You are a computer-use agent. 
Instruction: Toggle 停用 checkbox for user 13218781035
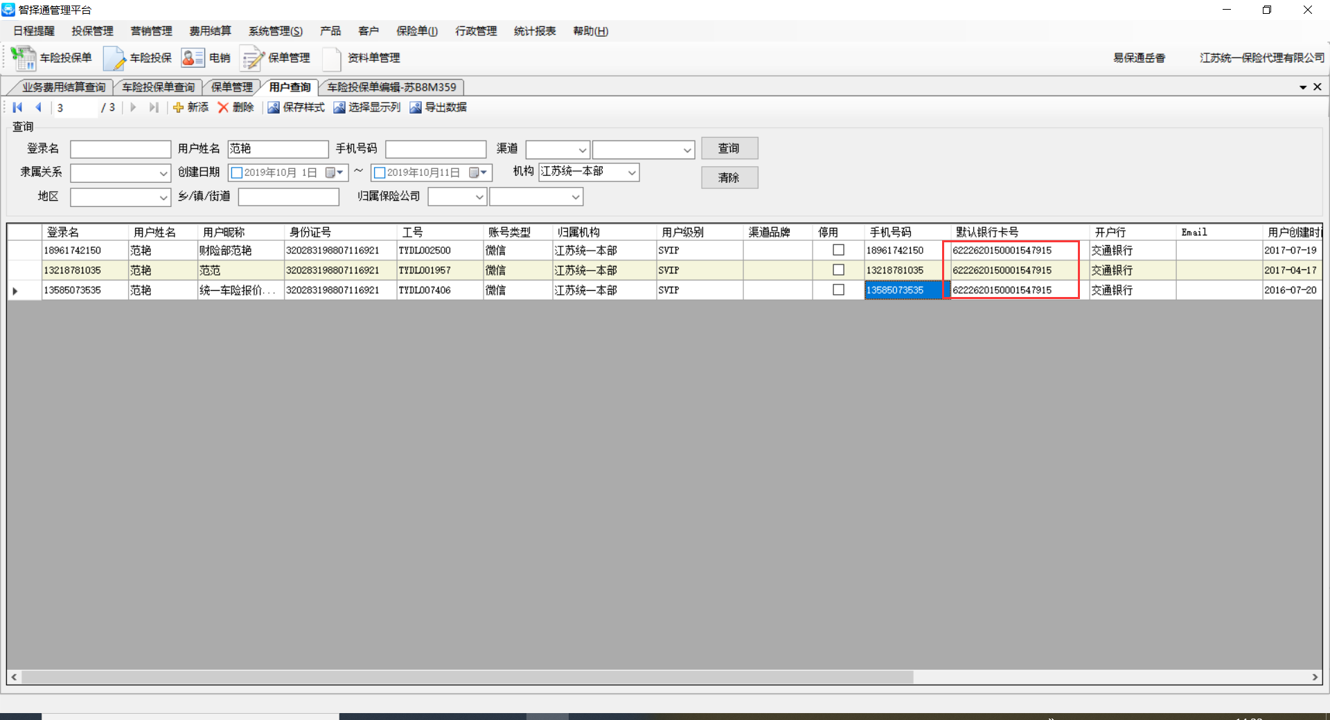click(x=838, y=270)
